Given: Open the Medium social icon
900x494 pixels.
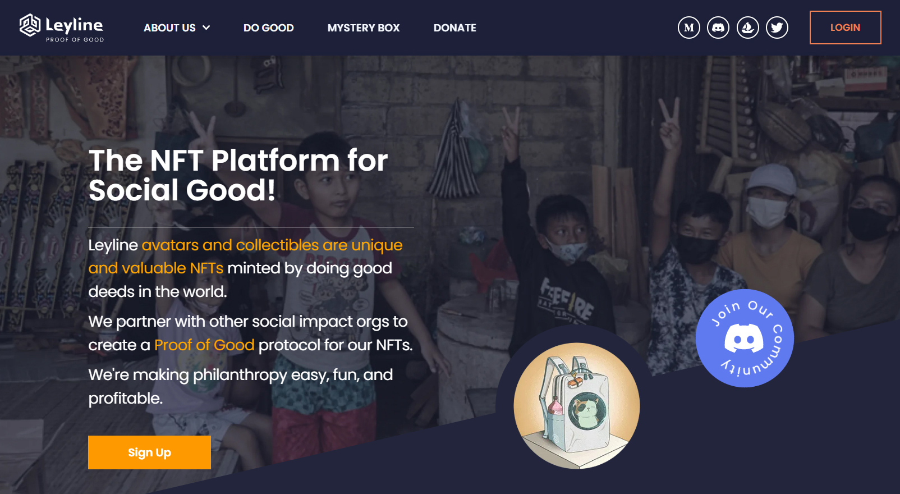Looking at the screenshot, I should (688, 28).
